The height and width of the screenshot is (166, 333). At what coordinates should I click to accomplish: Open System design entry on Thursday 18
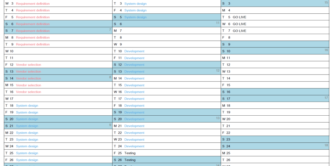pos(27,106)
